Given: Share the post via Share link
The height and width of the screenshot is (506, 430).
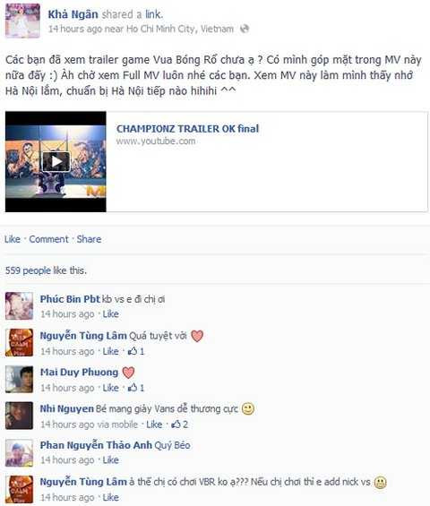Looking at the screenshot, I should (x=89, y=239).
